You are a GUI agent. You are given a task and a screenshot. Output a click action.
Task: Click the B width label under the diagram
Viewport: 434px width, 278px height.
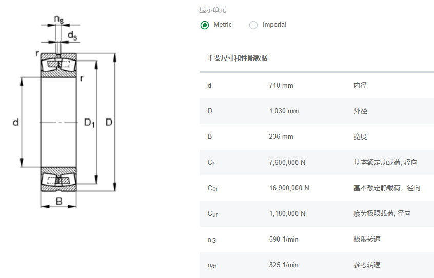click(x=59, y=202)
